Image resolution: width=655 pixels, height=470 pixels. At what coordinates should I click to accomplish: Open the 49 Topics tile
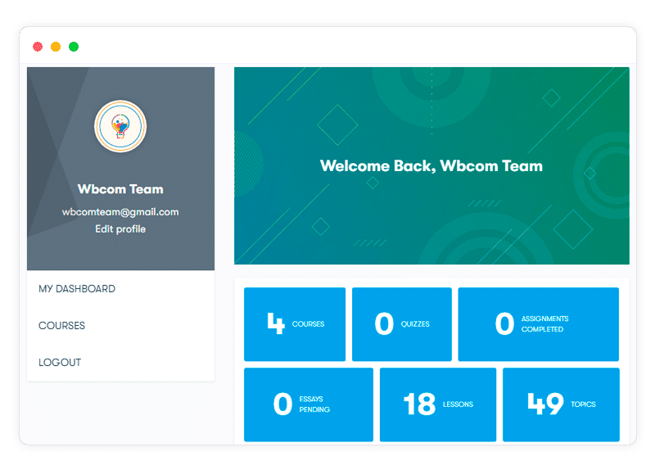click(561, 404)
